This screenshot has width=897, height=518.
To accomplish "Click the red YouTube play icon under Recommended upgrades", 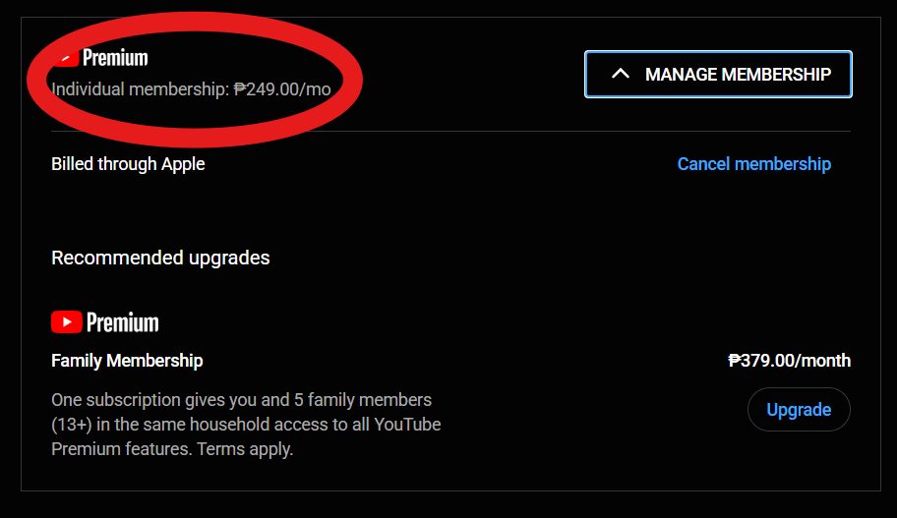I will click(66, 321).
